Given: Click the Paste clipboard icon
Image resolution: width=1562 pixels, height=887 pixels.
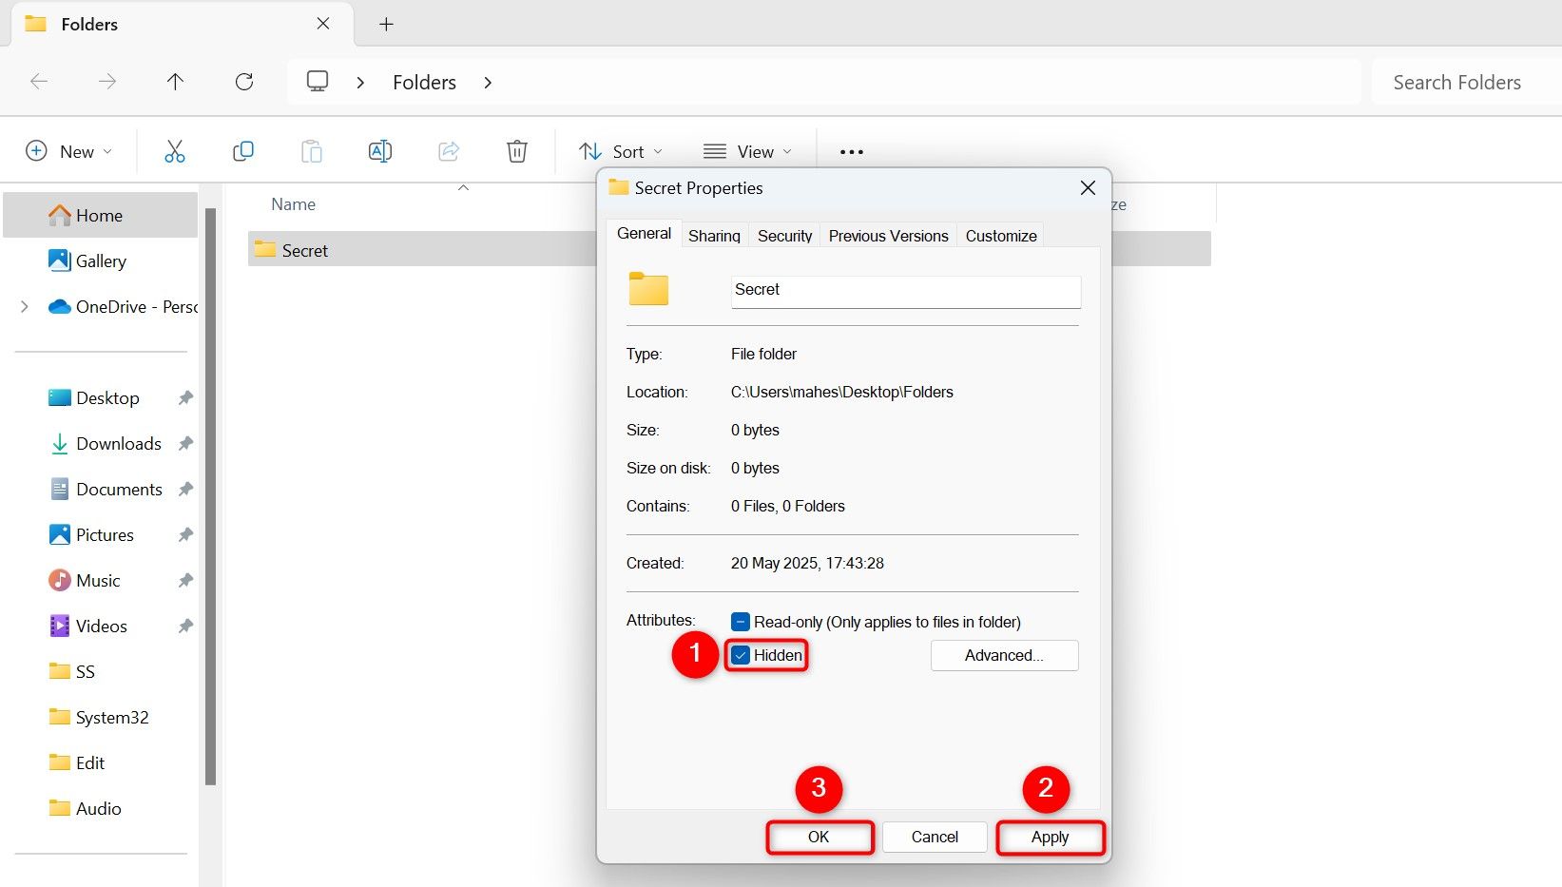Looking at the screenshot, I should (x=312, y=151).
